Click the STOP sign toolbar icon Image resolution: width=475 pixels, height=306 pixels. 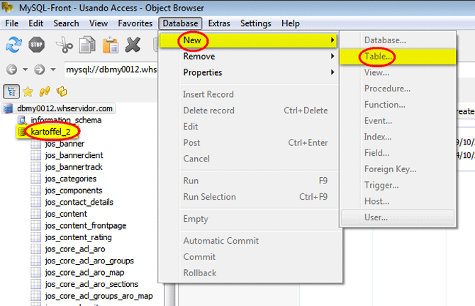point(37,45)
